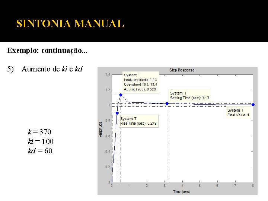Image resolution: width=268 pixels, height=201 pixels.
Task: Click the settling time marker dot
Action: 167,103
